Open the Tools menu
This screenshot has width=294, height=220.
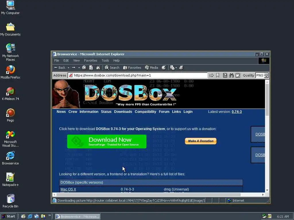pyautogui.click(x=105, y=60)
